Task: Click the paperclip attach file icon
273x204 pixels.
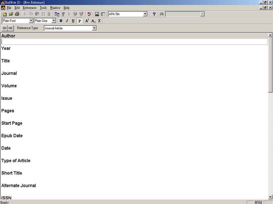Action: coord(69,14)
